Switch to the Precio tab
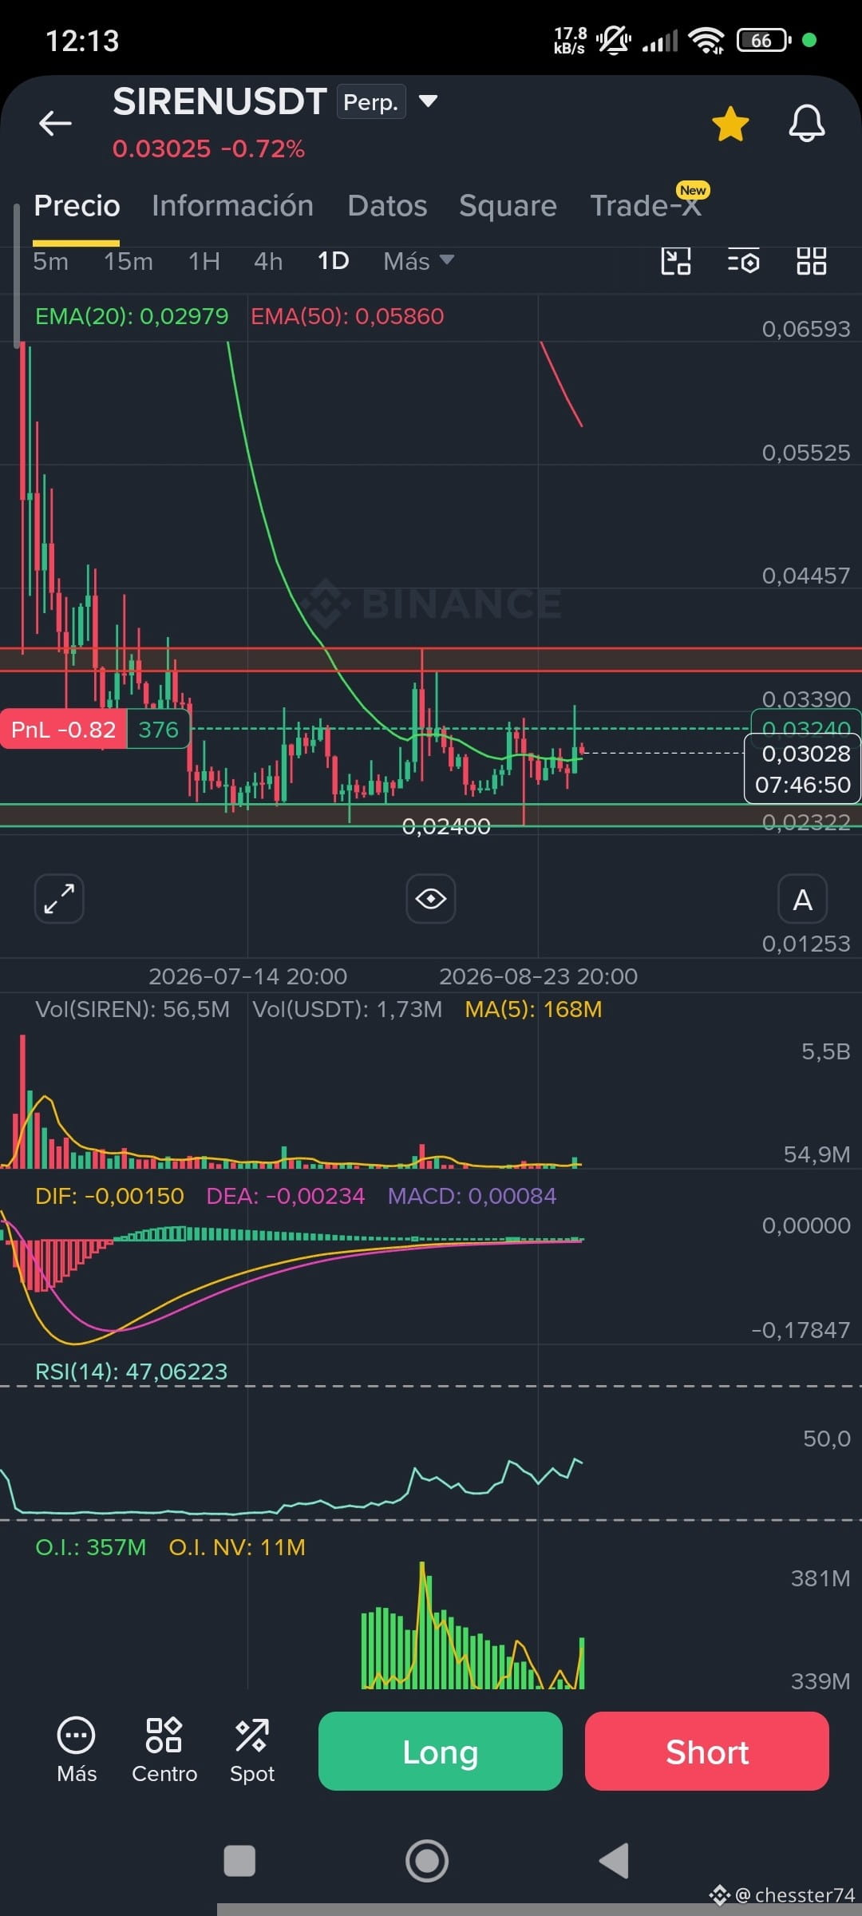The height and width of the screenshot is (1916, 862). pos(77,206)
